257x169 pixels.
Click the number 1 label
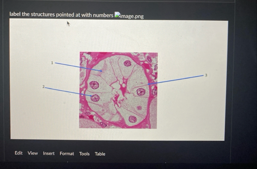52,63
